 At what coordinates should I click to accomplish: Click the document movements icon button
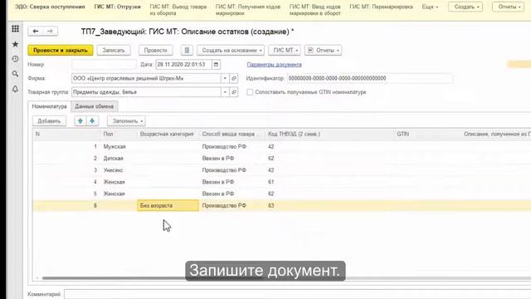(x=187, y=50)
